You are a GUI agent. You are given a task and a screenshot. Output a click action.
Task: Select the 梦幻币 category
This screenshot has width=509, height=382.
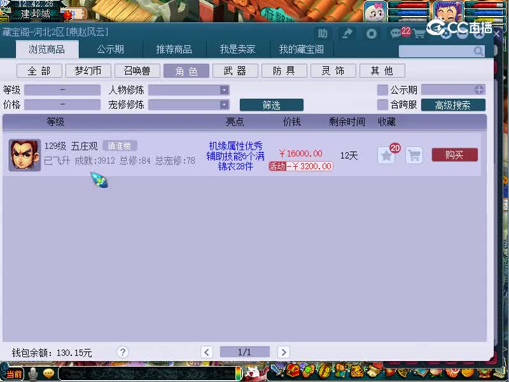88,71
